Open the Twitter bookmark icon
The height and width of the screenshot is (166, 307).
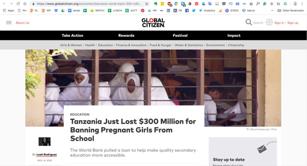[x=193, y=11]
